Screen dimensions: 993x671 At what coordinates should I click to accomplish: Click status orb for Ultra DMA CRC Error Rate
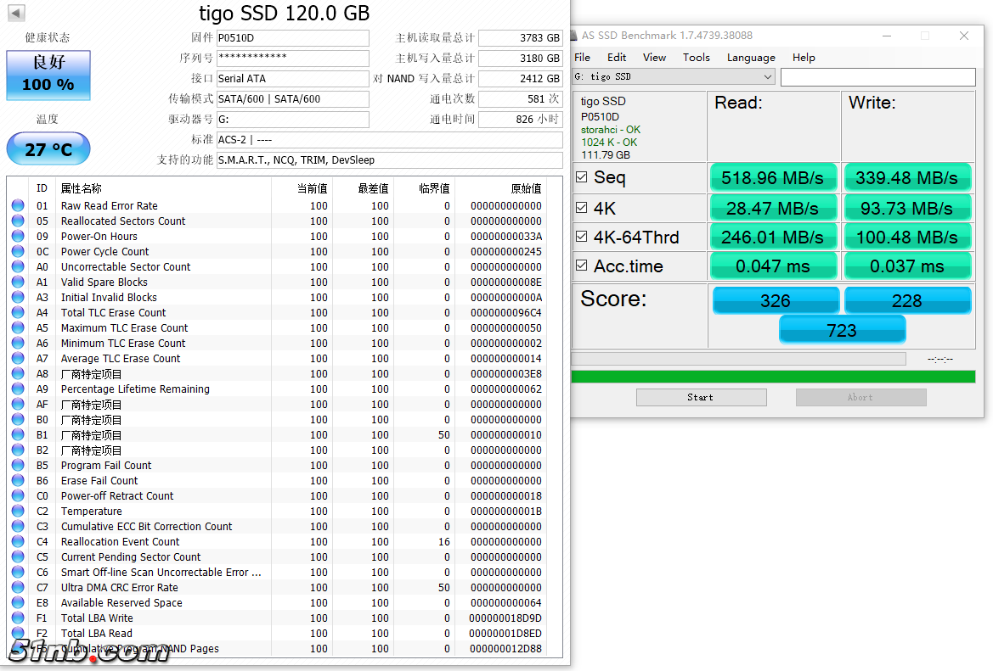pos(18,588)
